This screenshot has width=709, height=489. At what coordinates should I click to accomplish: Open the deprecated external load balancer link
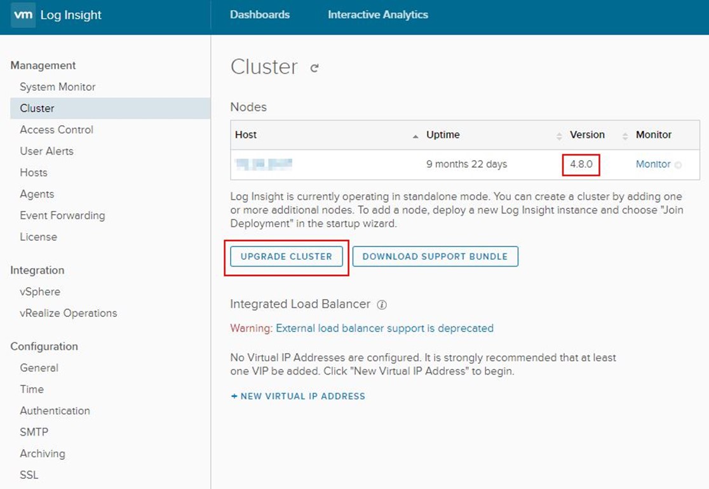coord(384,328)
